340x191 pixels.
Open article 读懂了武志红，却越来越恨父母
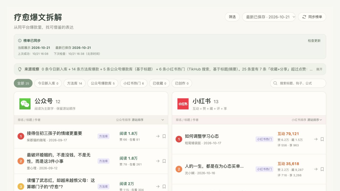61,184
